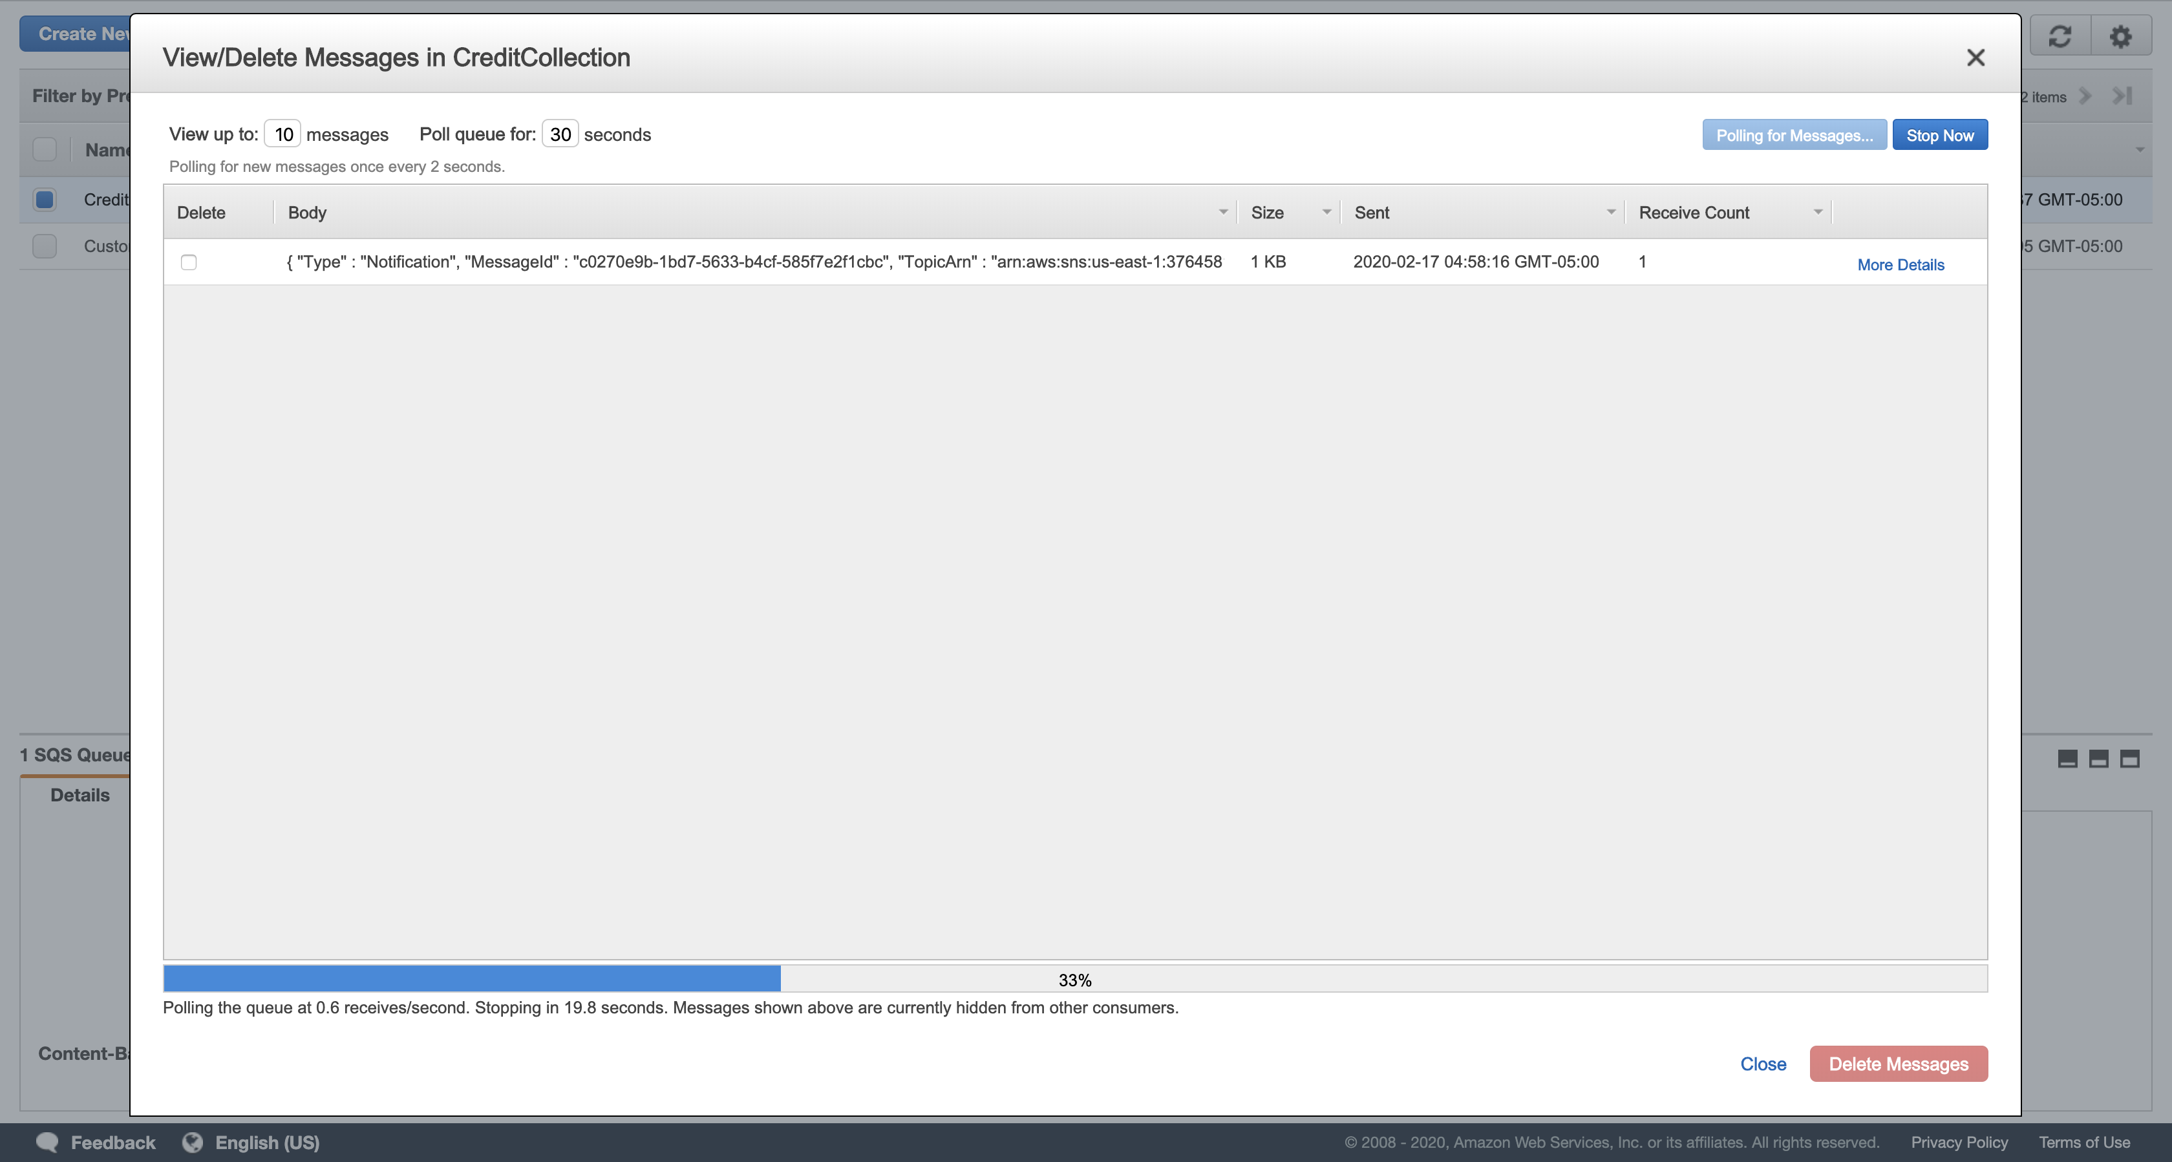
Task: Open the Sent column dropdown arrow
Action: point(1610,213)
